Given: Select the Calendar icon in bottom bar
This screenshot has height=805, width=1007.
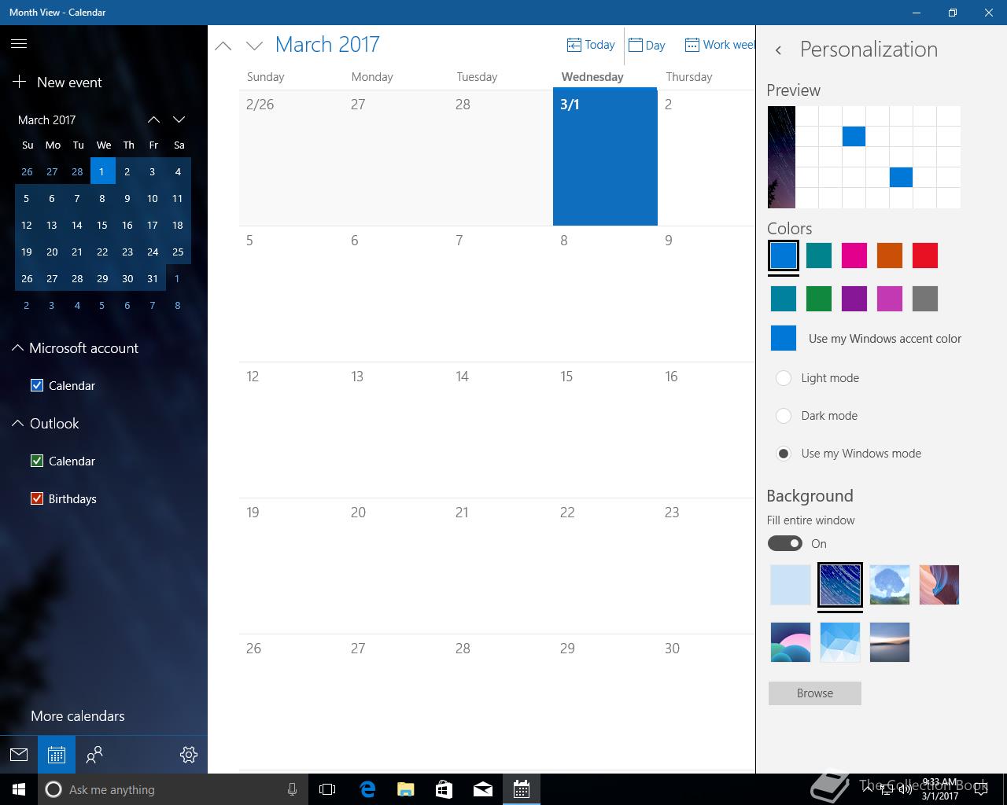Looking at the screenshot, I should pos(57,755).
